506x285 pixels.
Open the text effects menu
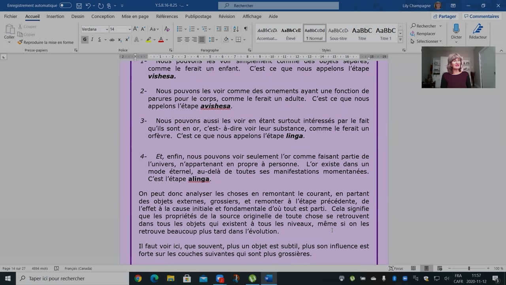pos(138,40)
